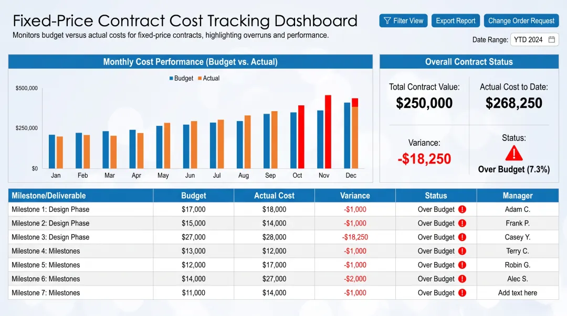Click the Dec actual bar
Image resolution: width=567 pixels, height=316 pixels.
pyautogui.click(x=355, y=133)
